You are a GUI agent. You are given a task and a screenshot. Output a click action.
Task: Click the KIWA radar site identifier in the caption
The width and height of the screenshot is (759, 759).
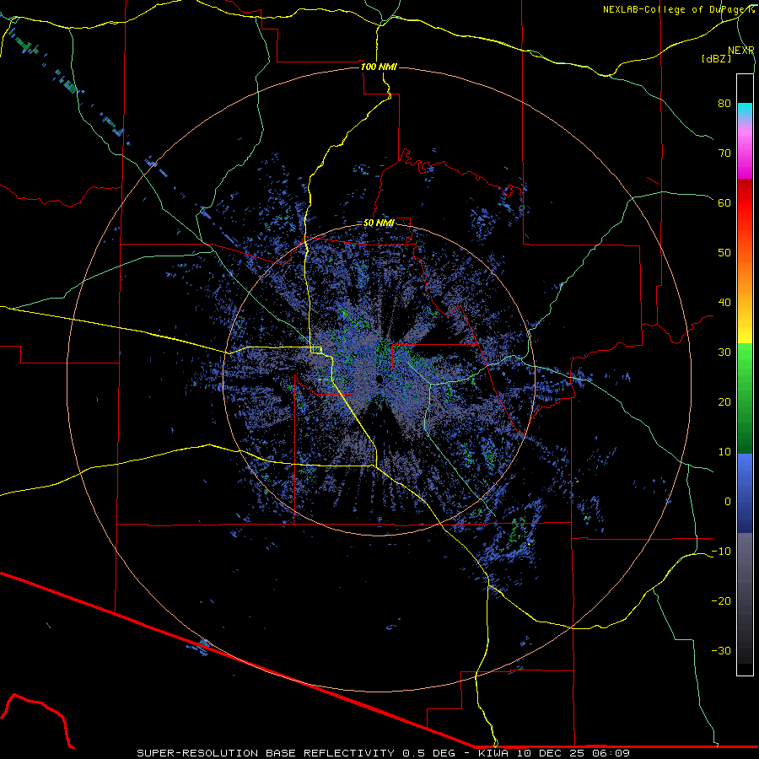(x=493, y=753)
